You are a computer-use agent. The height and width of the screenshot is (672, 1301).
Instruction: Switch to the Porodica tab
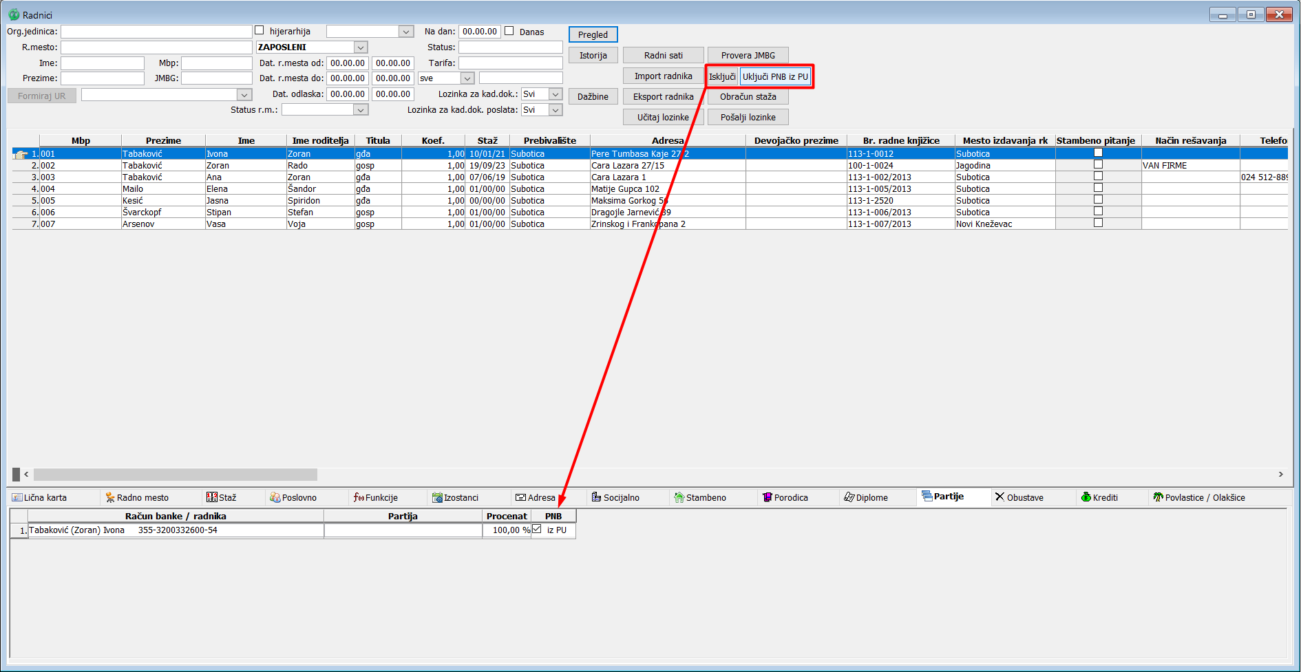(785, 497)
